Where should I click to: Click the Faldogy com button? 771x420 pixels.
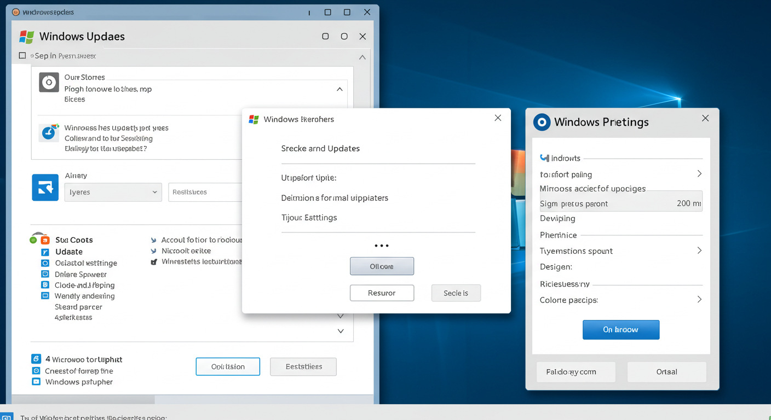pyautogui.click(x=576, y=372)
